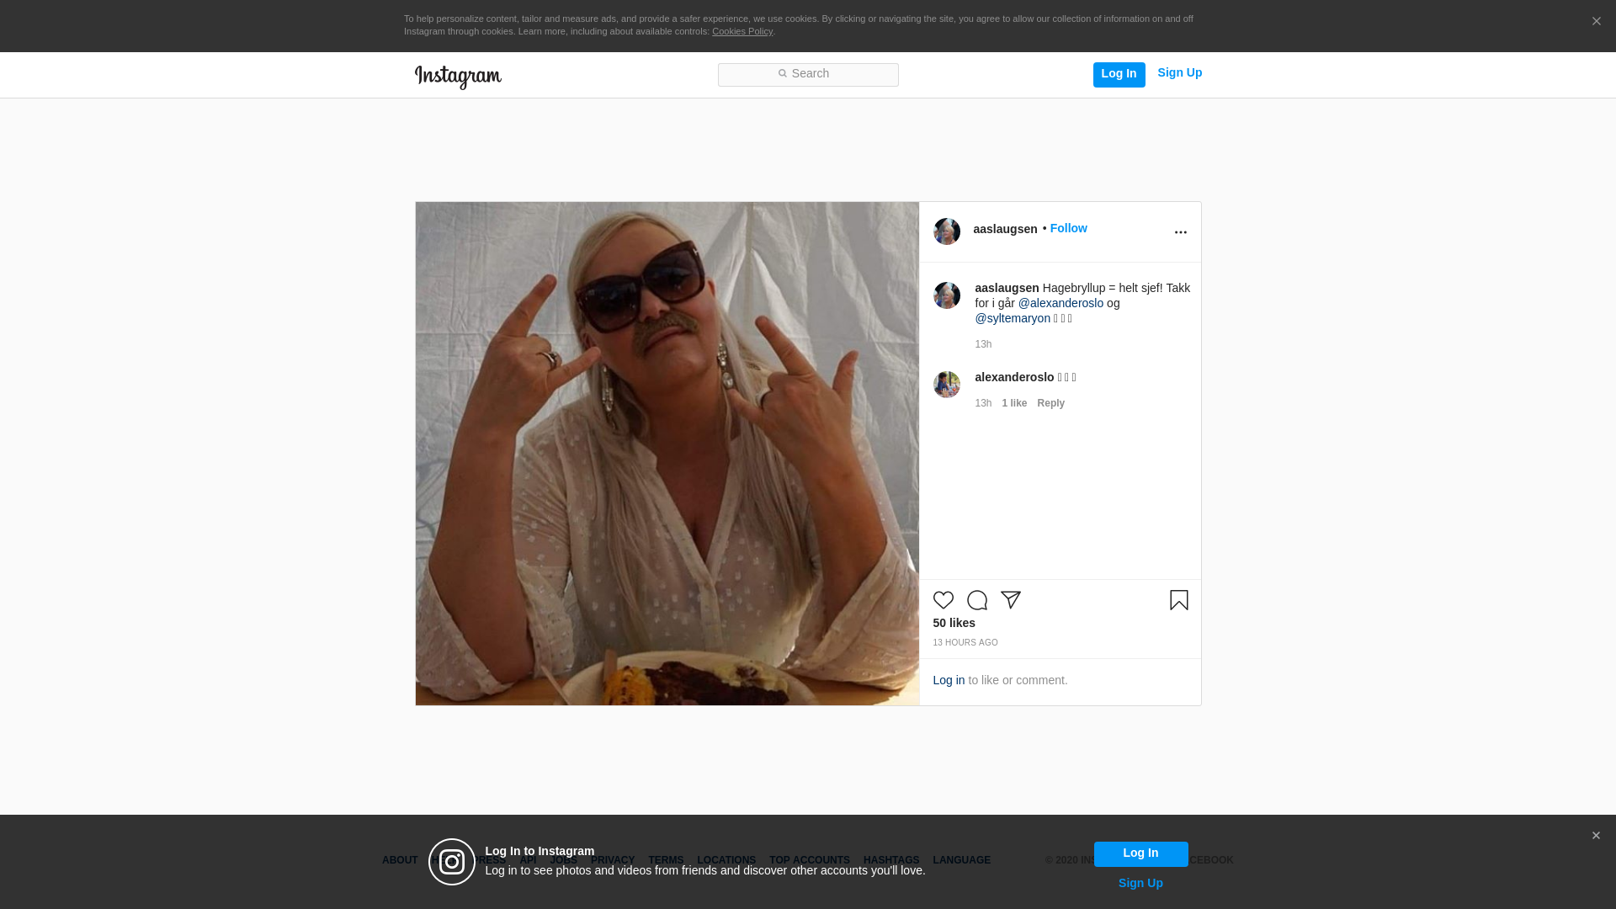
Task: Click the comment's 13h timestamp
Action: [983, 403]
